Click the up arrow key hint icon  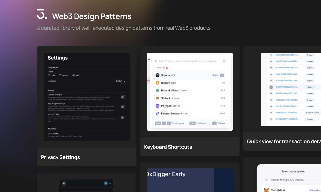[x=164, y=123]
